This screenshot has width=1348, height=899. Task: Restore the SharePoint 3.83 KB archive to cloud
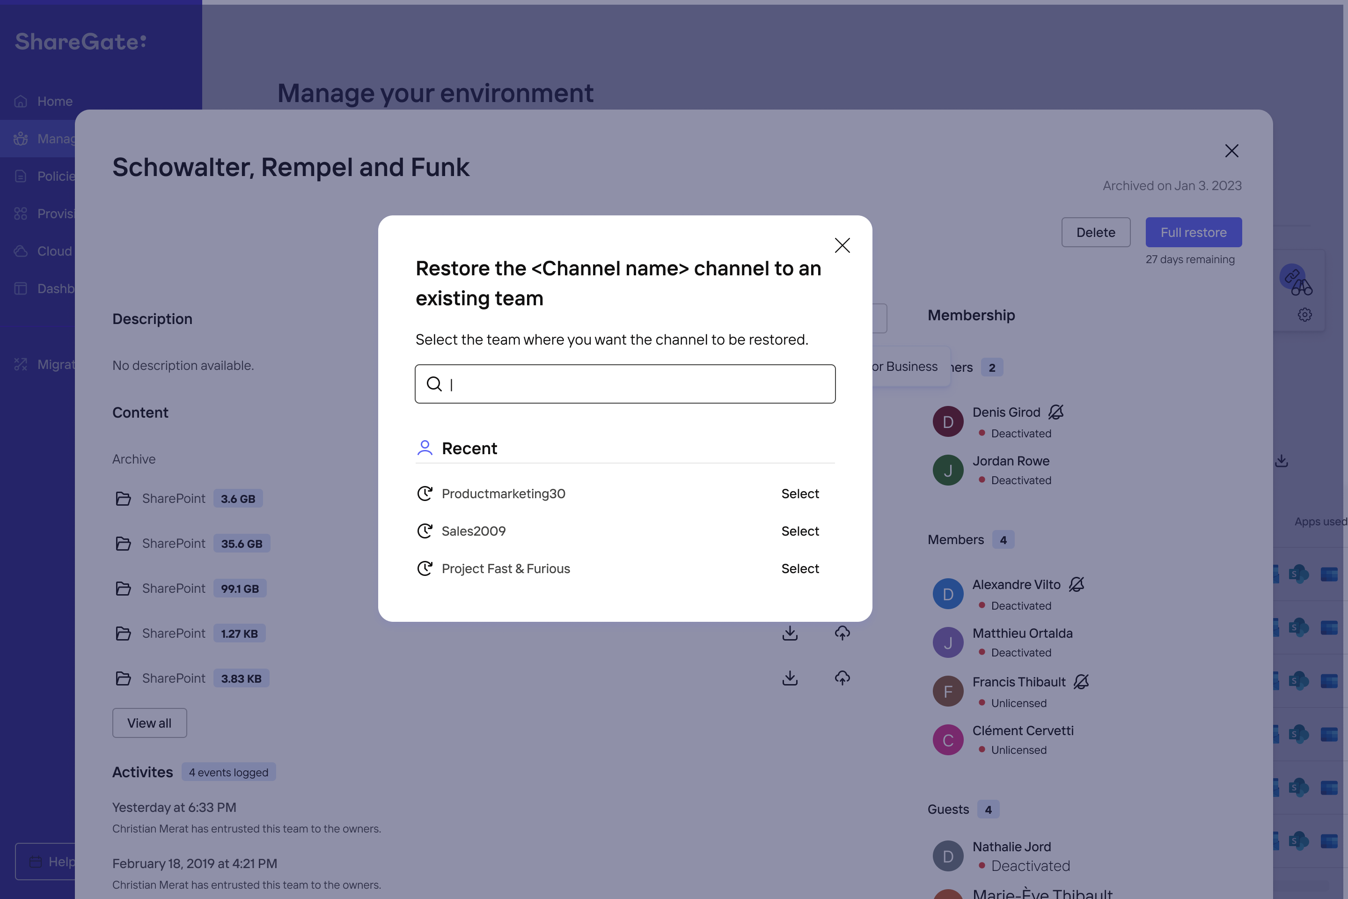pos(842,678)
